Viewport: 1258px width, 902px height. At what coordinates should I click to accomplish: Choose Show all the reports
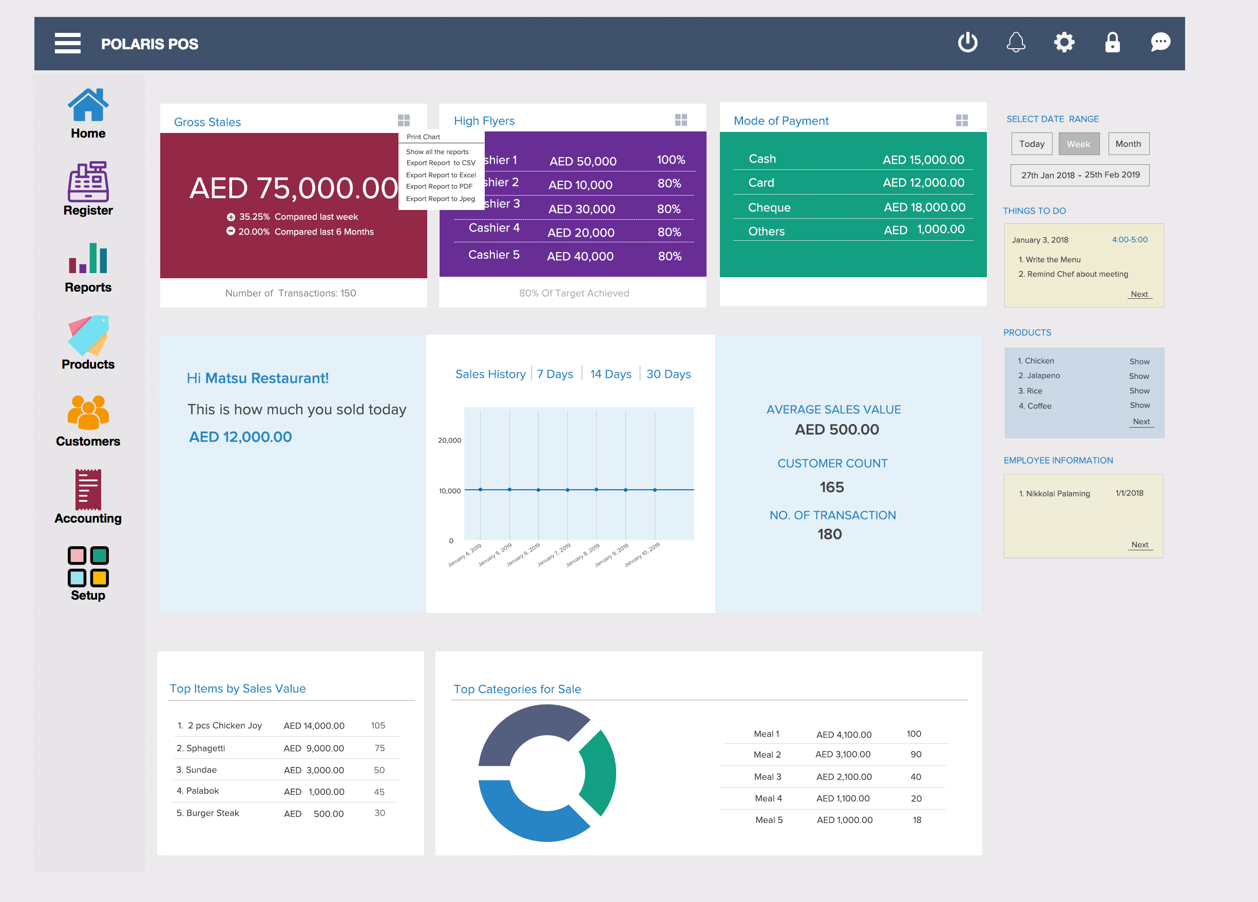click(x=437, y=152)
